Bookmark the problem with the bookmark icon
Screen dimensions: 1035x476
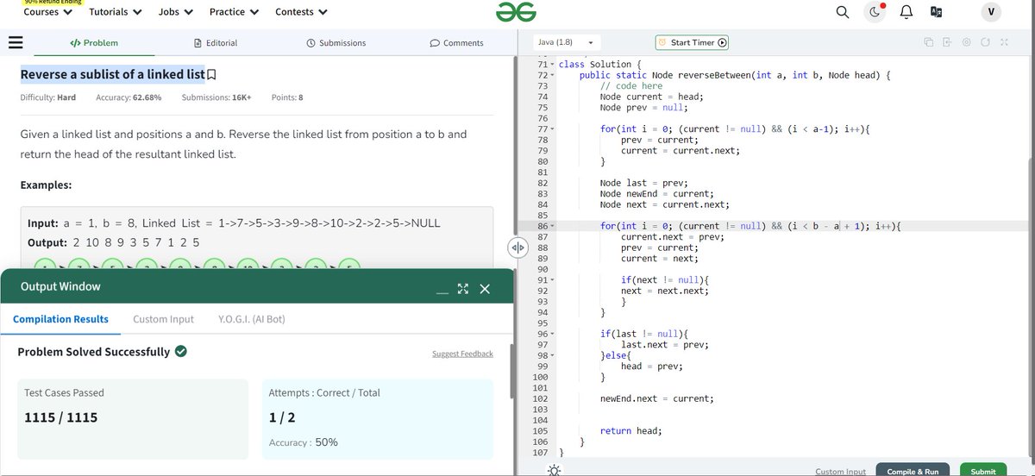(212, 75)
